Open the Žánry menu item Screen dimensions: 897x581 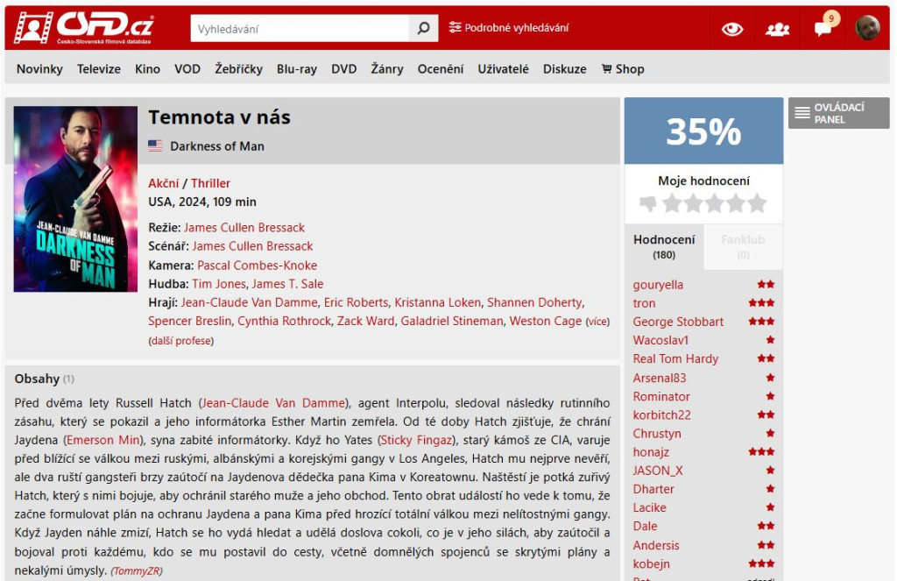(x=386, y=68)
